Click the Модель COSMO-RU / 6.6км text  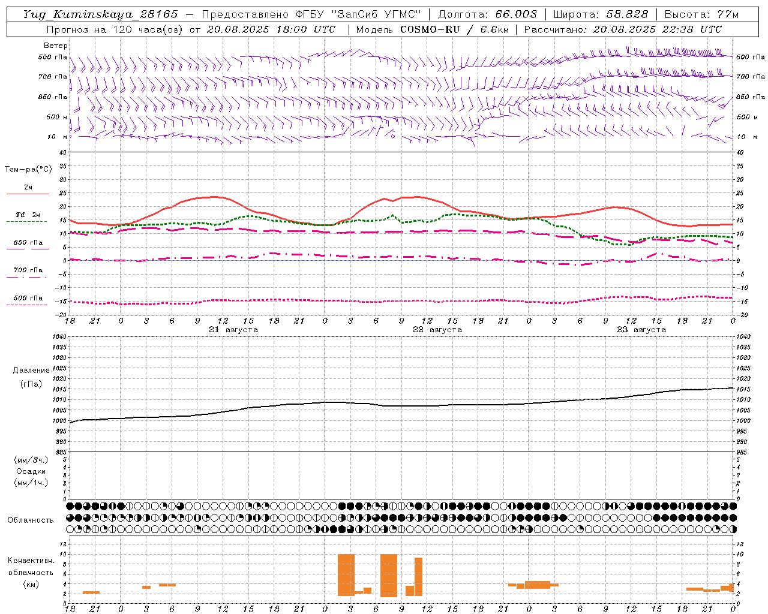click(x=432, y=29)
